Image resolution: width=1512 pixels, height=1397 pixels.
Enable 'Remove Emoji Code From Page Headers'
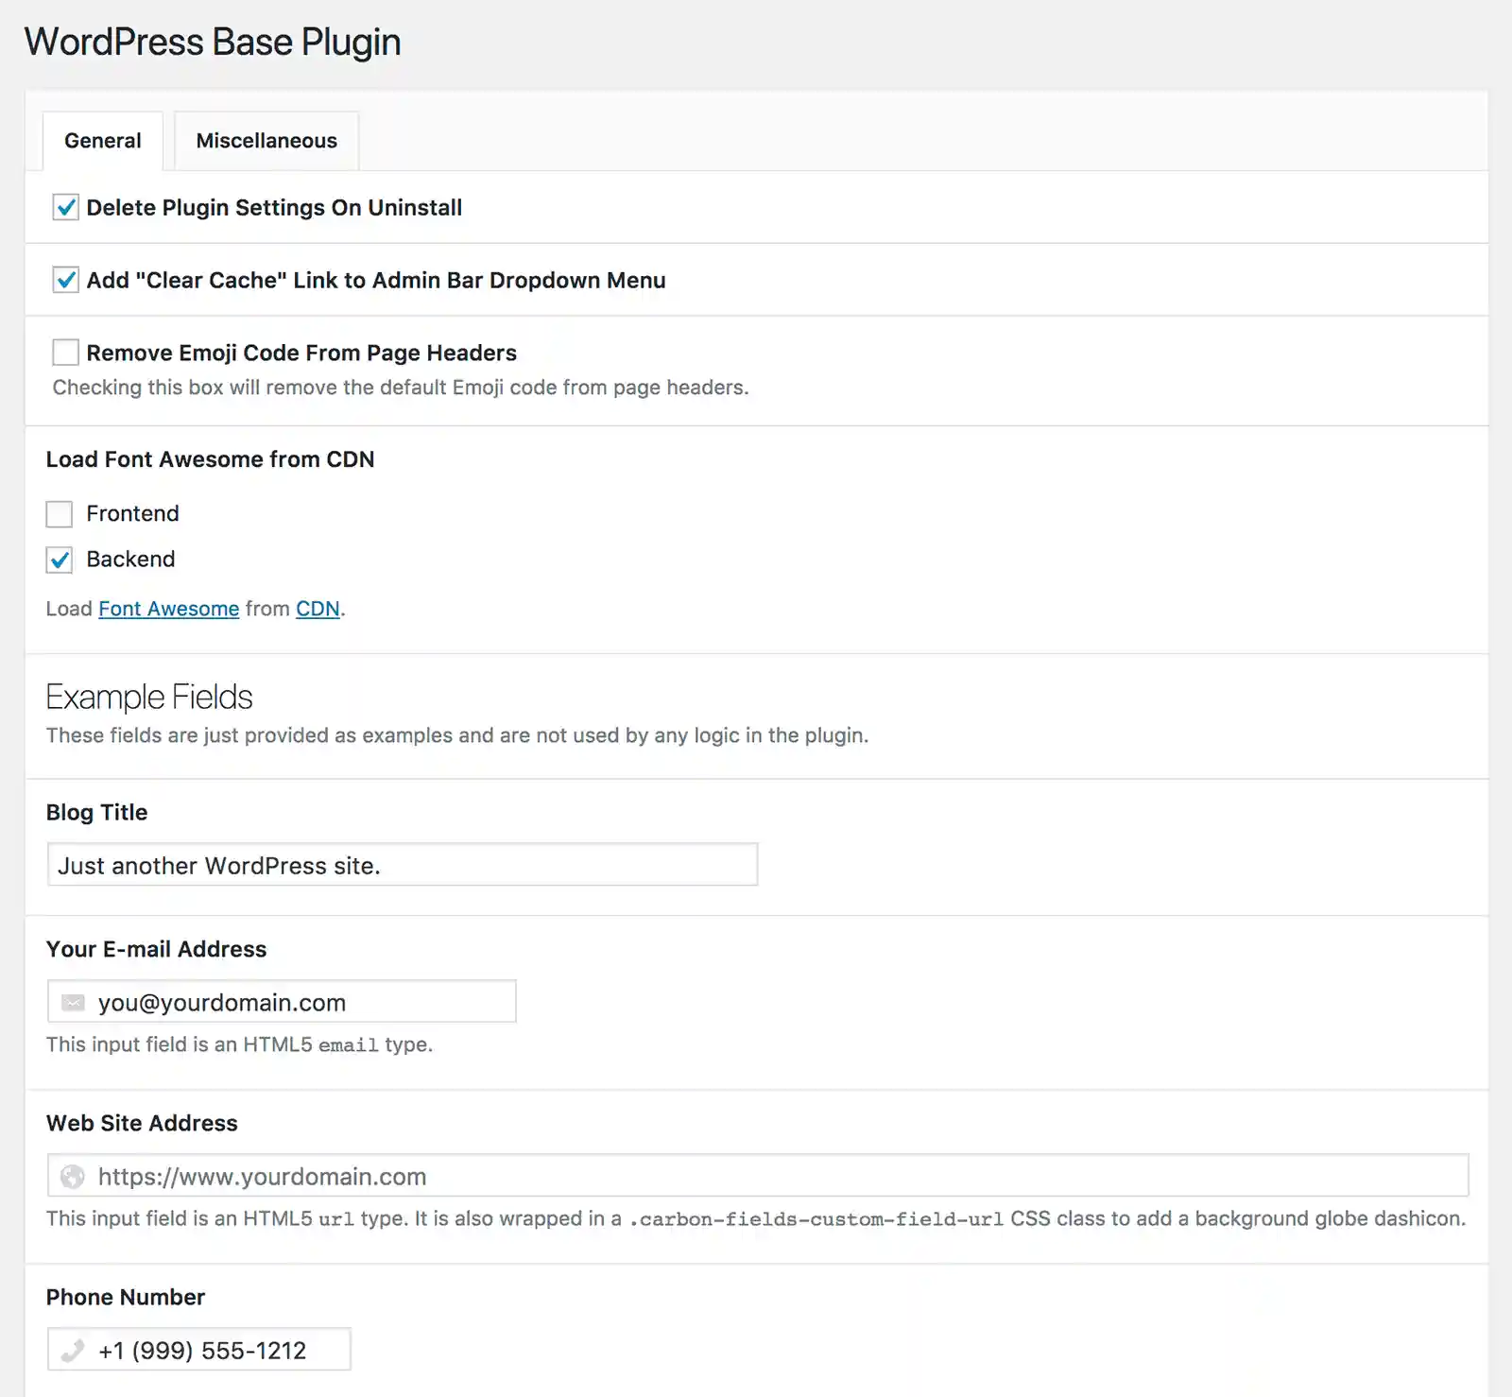click(x=64, y=352)
